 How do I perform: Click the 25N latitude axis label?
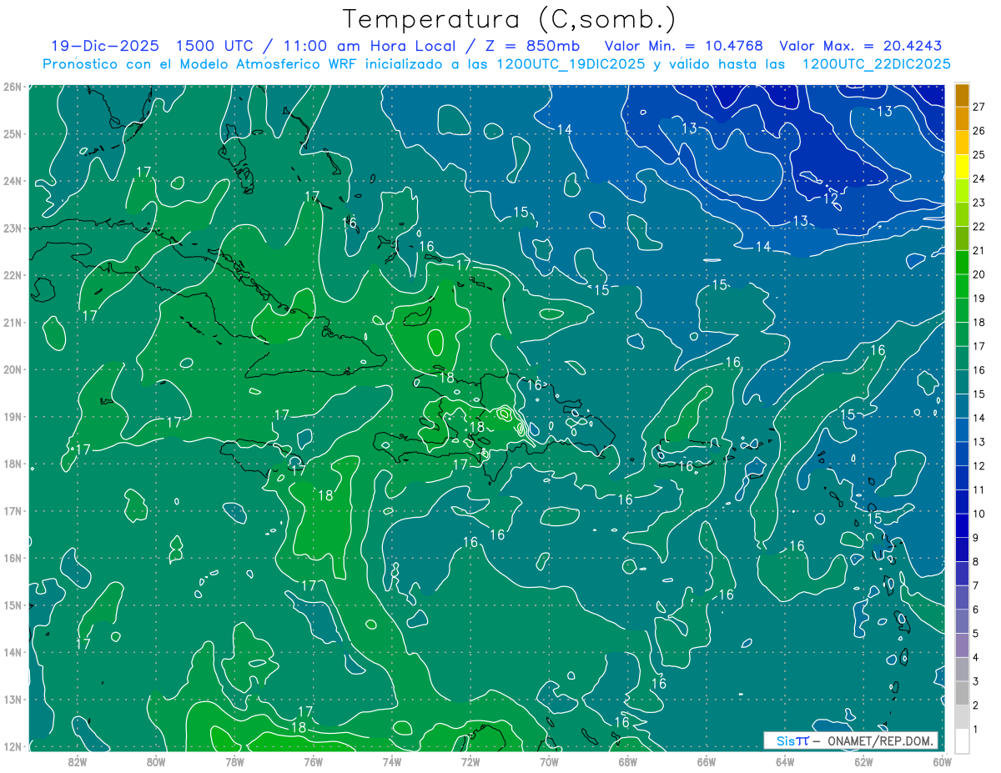click(x=12, y=133)
